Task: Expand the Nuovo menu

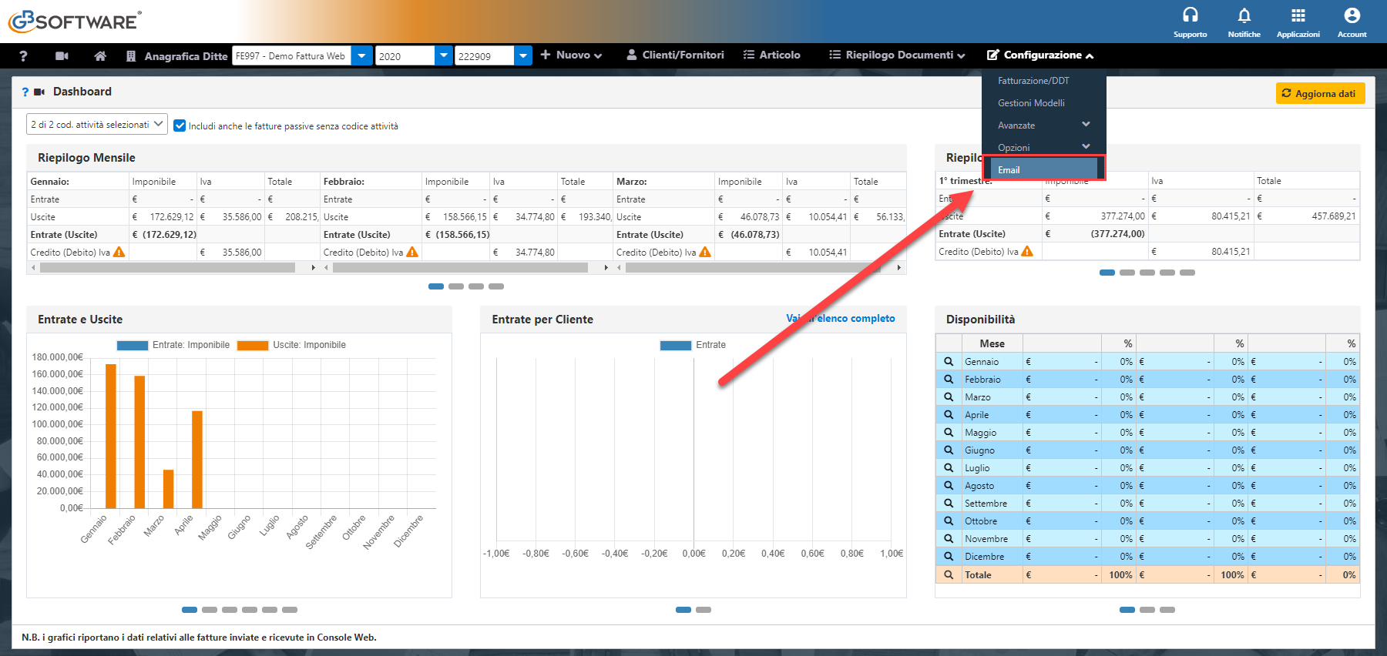Action: [x=571, y=55]
